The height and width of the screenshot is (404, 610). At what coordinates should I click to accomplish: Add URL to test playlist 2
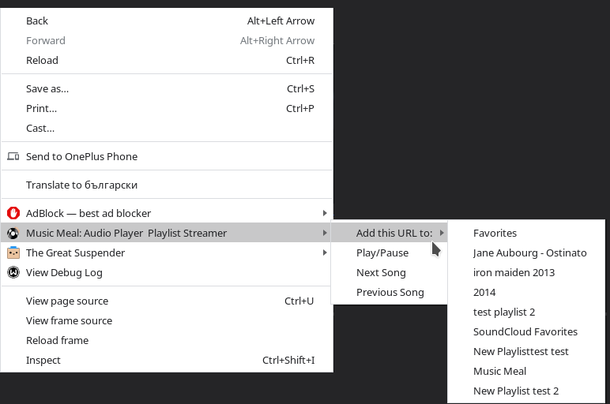click(526, 312)
